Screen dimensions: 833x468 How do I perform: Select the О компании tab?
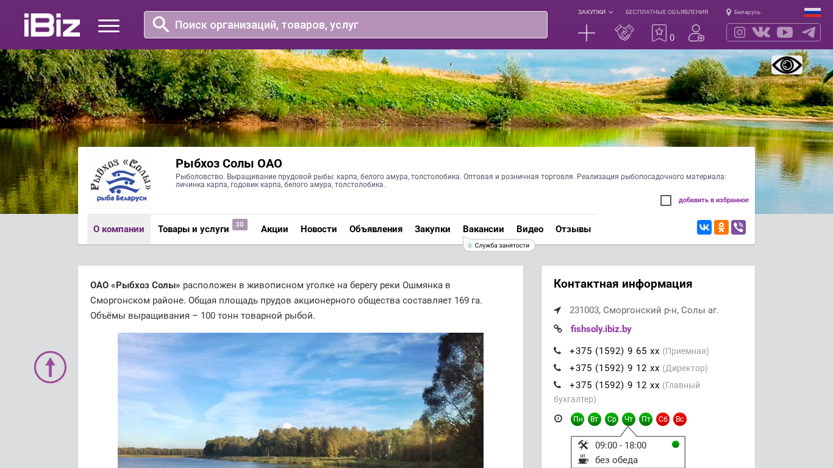tap(119, 229)
